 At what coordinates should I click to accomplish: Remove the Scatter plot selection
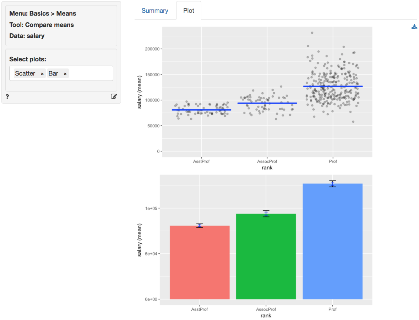click(x=42, y=73)
